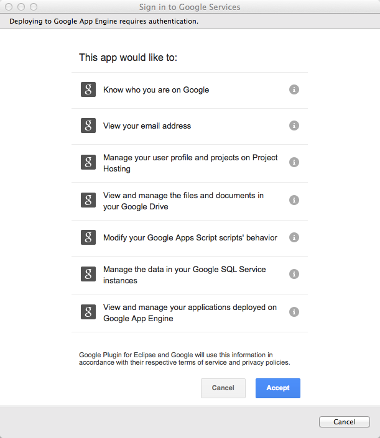
Task: Click info icon for Apps Script permission
Action: click(294, 237)
